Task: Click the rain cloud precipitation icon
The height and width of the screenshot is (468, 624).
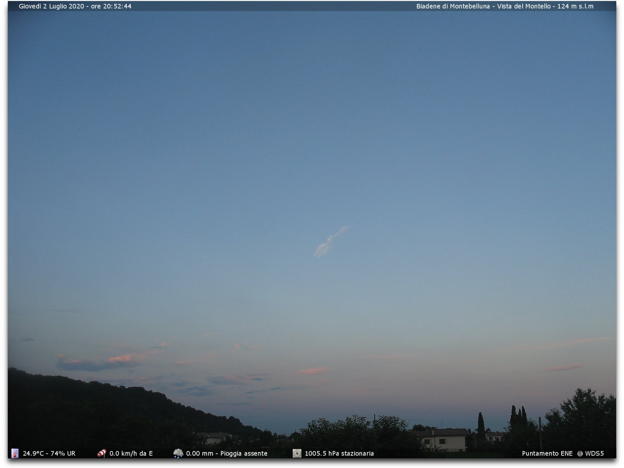Action: pyautogui.click(x=178, y=453)
